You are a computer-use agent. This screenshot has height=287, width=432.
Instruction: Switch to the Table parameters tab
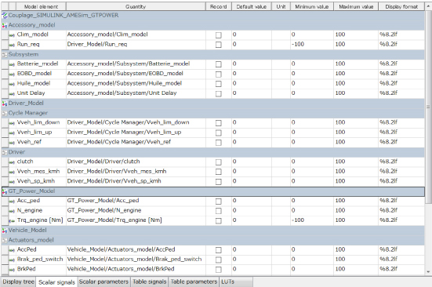pos(194,282)
